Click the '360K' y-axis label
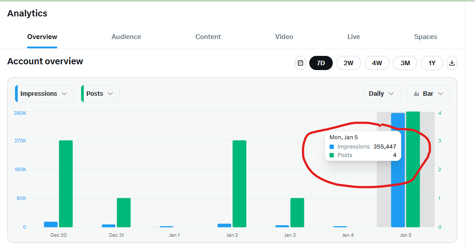 [x=20, y=113]
